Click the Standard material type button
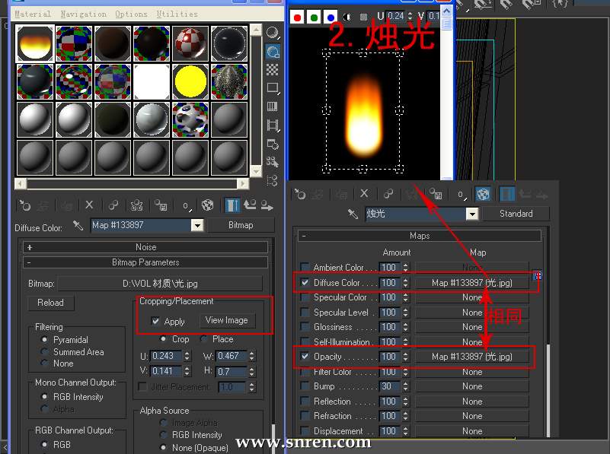Image resolution: width=610 pixels, height=454 pixels. (x=516, y=214)
